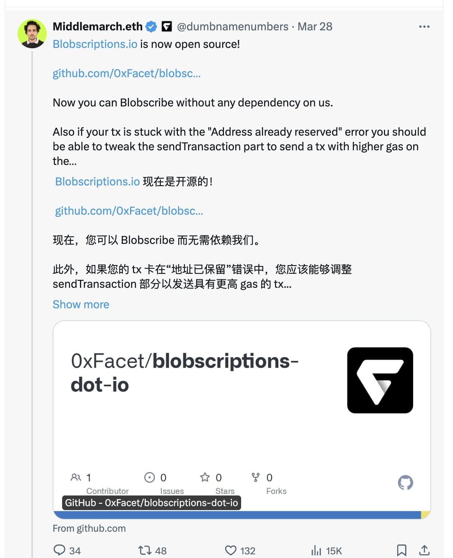Expand tweet with Show more
Viewport: 453px width, 558px height.
pos(81,304)
